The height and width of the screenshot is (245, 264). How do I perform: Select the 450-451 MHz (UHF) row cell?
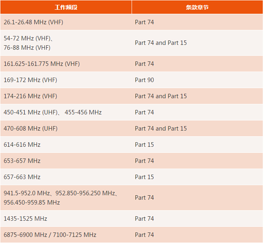(x=53, y=112)
